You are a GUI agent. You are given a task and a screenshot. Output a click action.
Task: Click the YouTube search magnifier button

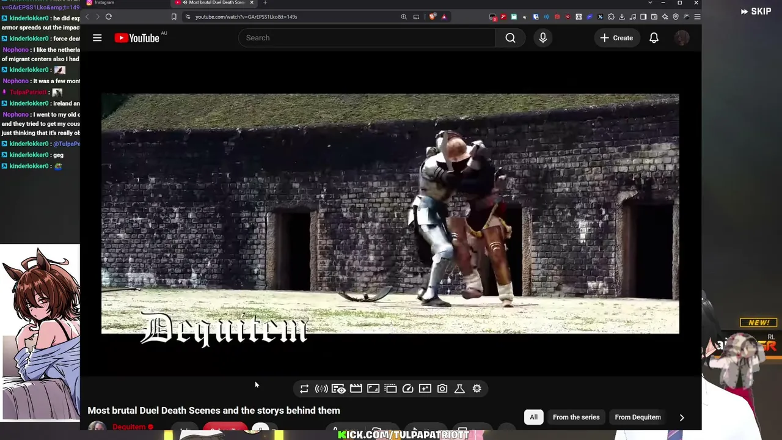pos(510,38)
